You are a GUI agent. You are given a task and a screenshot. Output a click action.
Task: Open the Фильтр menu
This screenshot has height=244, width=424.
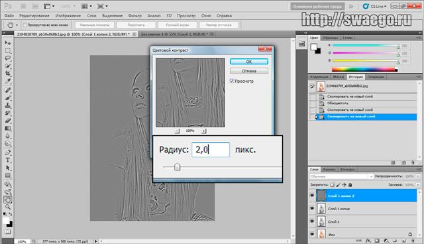point(134,16)
